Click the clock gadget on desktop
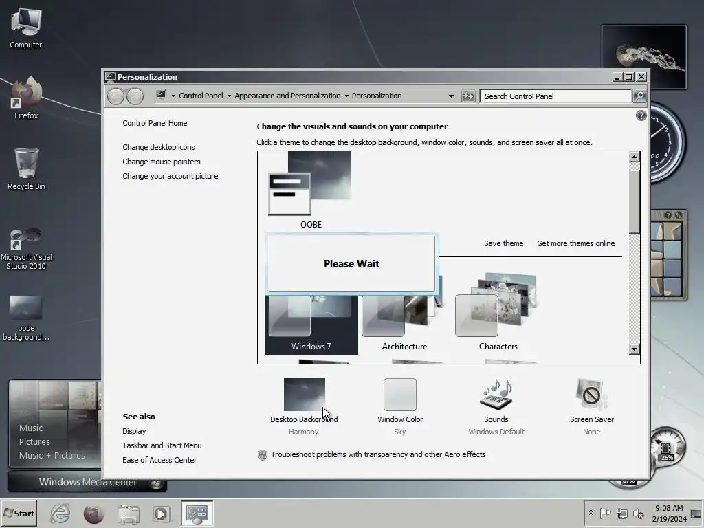704x528 pixels. 667,143
